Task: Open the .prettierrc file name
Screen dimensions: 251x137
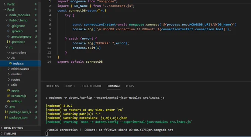Action: click(18, 42)
